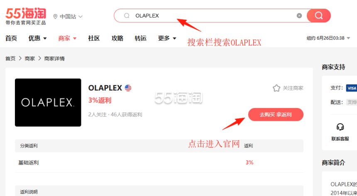Click the 55海淘 site logo
Image resolution: width=357 pixels, height=196 pixels.
coord(26,16)
